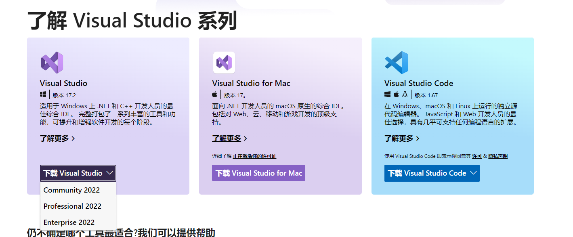This screenshot has width=573, height=237.
Task: Click the 版本 1.67 version text
Action: click(426, 95)
